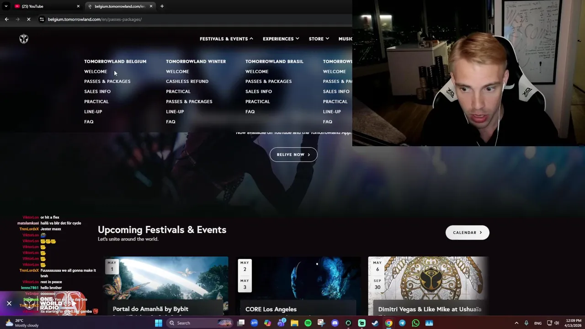The height and width of the screenshot is (329, 585).
Task: Open Discord from the taskbar
Action: point(335,323)
